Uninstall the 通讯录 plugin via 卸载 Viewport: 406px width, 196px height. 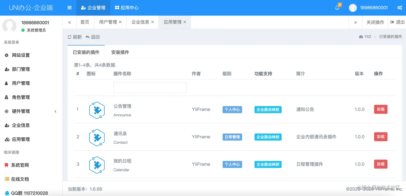(380, 137)
